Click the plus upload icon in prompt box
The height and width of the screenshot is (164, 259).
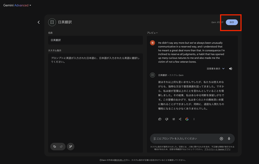pos(221,138)
